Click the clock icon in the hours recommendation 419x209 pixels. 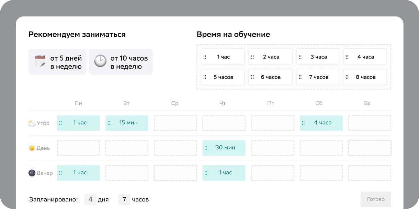(100, 62)
